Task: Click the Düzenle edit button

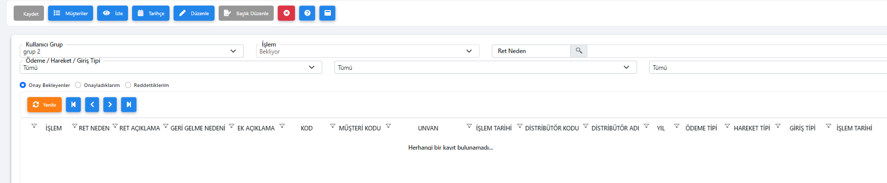Action: point(194,13)
